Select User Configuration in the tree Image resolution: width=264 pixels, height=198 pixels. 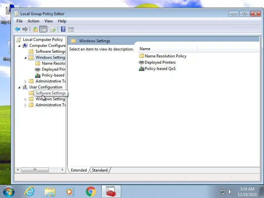46,87
